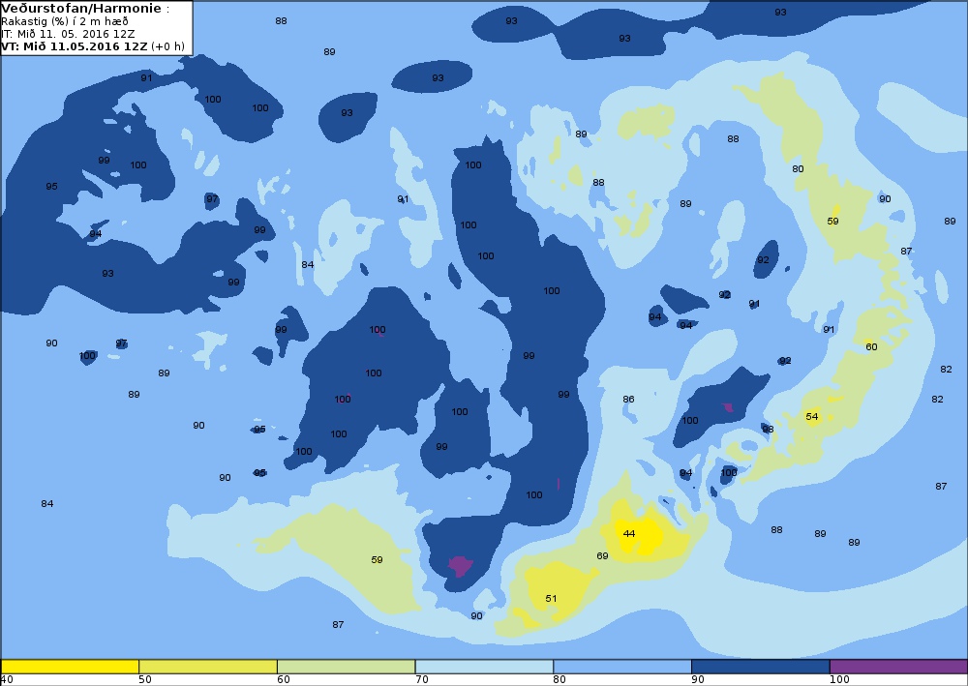Click the '90' legend scale label
The width and height of the screenshot is (968, 686).
pos(698,680)
